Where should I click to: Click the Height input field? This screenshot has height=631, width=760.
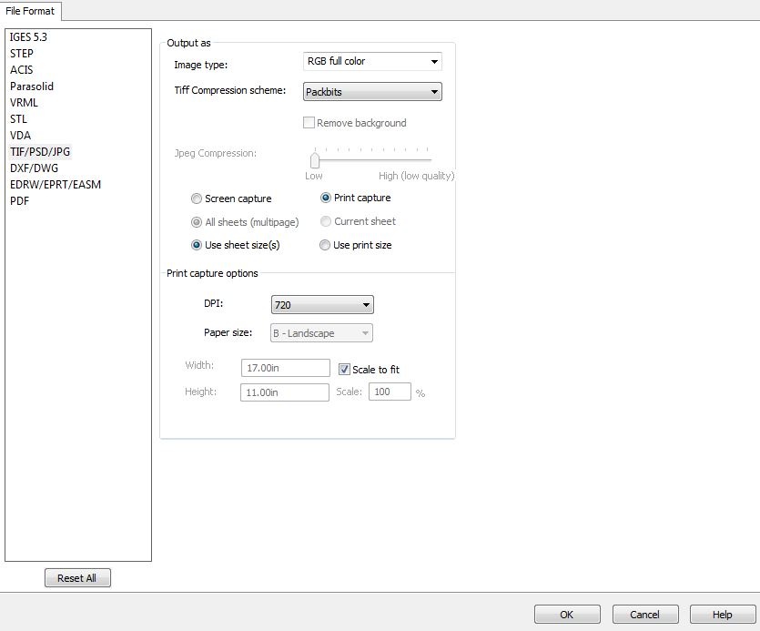pos(285,392)
